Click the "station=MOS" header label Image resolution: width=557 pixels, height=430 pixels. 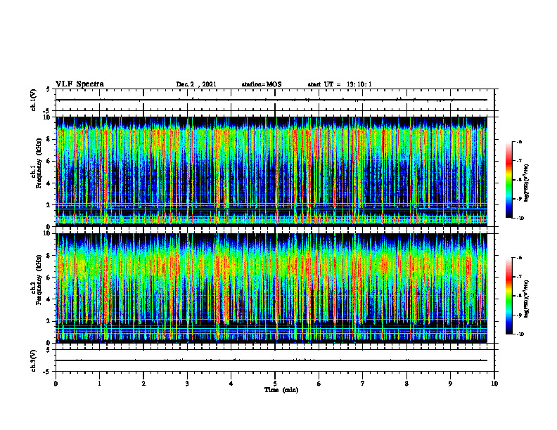[x=262, y=84]
